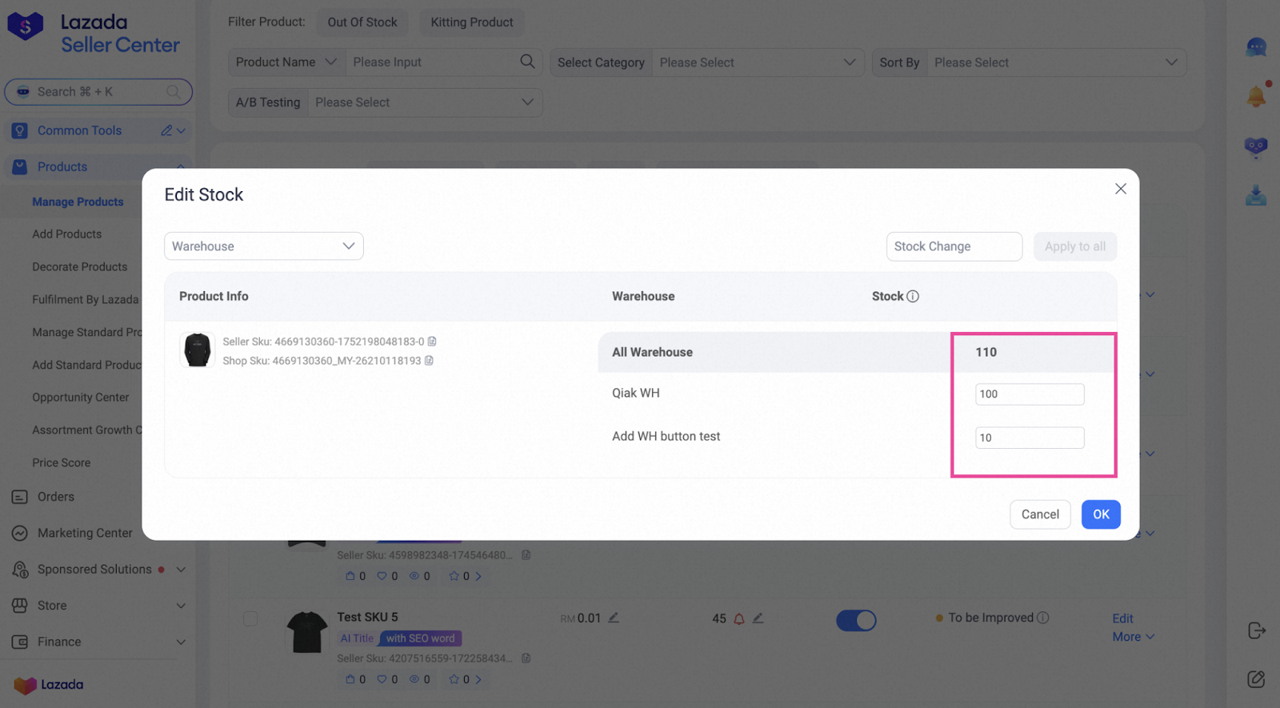
Task: Close the Edit Stock dialog
Action: click(1120, 189)
